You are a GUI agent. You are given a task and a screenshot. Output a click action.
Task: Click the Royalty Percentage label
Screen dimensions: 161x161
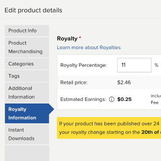83,65
